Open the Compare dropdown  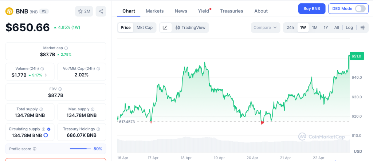click(266, 27)
